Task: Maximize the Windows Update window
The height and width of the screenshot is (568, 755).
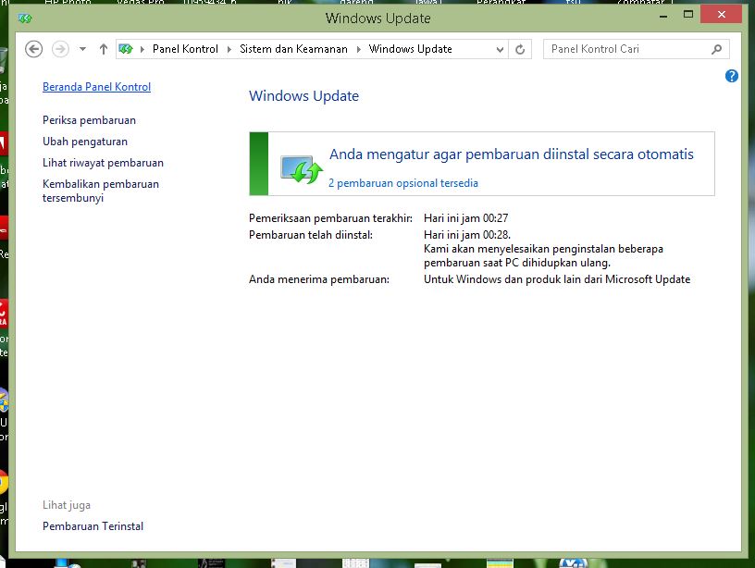Action: [688, 15]
